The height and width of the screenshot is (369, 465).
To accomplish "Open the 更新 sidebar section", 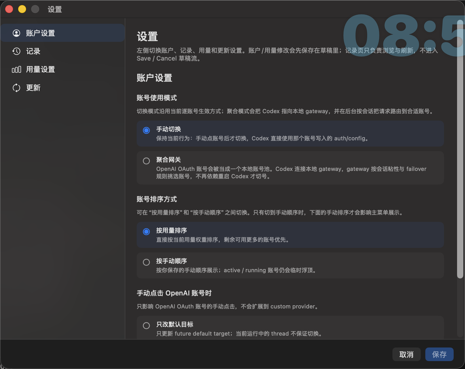I will pos(63,88).
